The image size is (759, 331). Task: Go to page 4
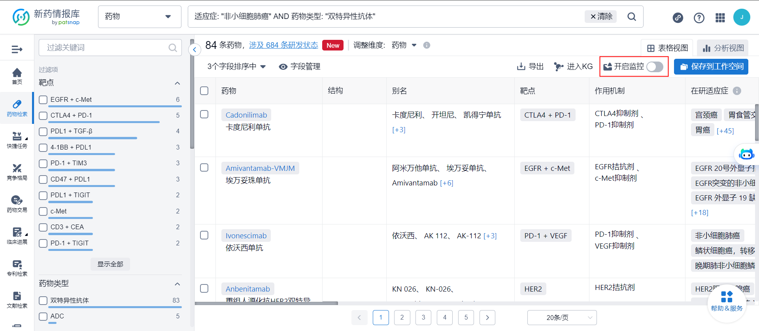click(445, 318)
